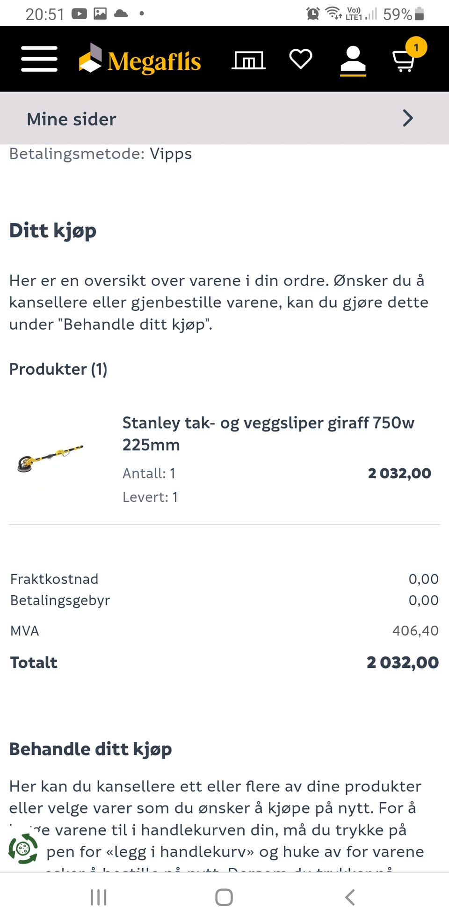Tap the Ditt kjøp heading
This screenshot has height=924, width=449.
53,231
